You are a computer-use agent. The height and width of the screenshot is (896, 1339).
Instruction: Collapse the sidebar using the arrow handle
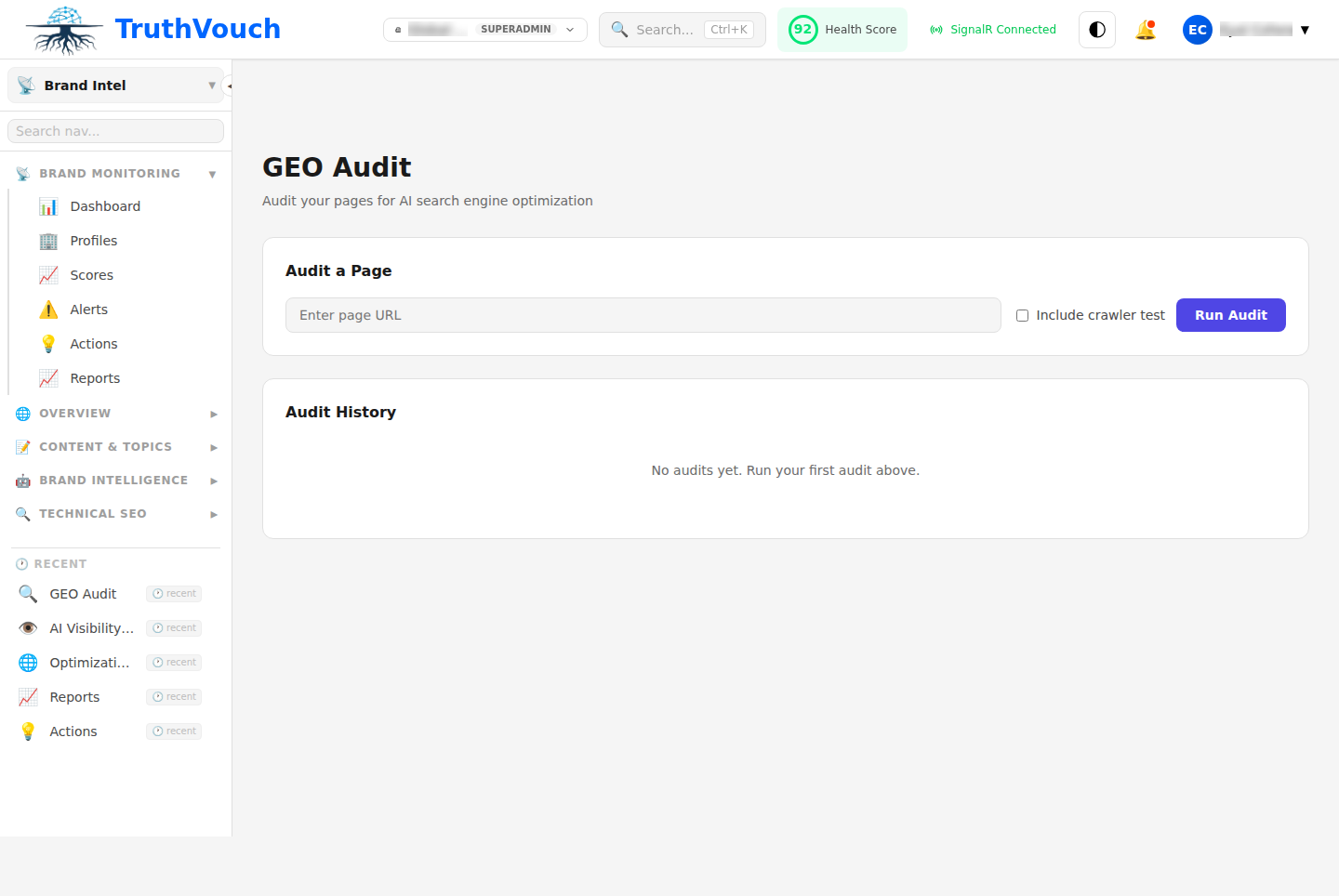coord(230,85)
